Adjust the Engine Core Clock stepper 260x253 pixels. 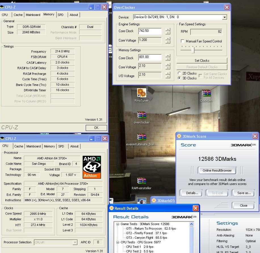point(168,31)
